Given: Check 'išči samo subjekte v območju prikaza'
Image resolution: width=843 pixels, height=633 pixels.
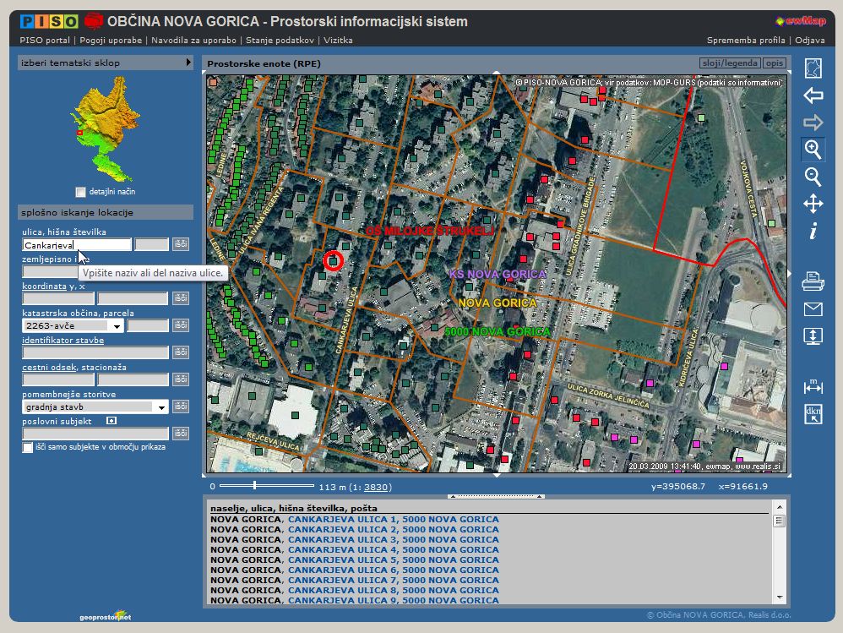Looking at the screenshot, I should coord(28,447).
